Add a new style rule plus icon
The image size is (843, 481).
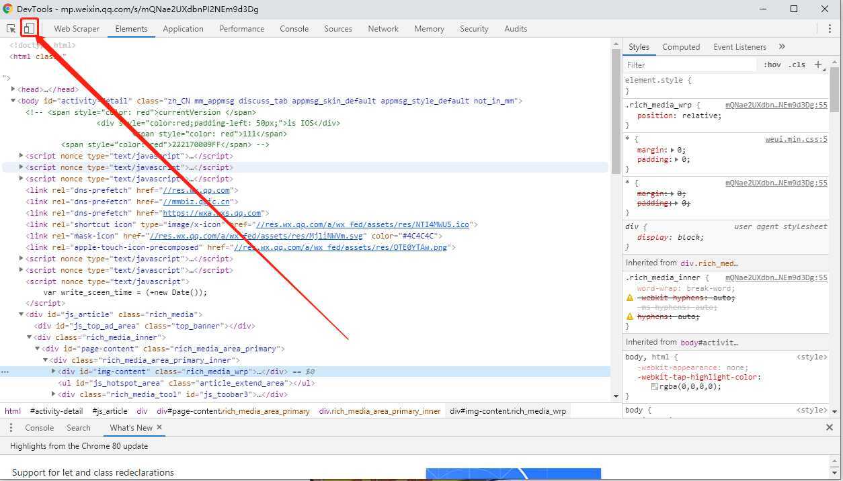tap(818, 65)
